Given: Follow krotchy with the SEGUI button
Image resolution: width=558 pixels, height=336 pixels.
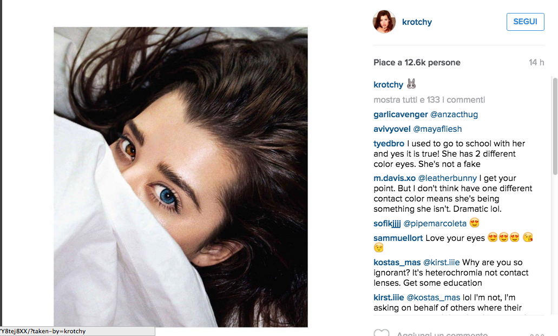Looking at the screenshot, I should click(x=526, y=22).
